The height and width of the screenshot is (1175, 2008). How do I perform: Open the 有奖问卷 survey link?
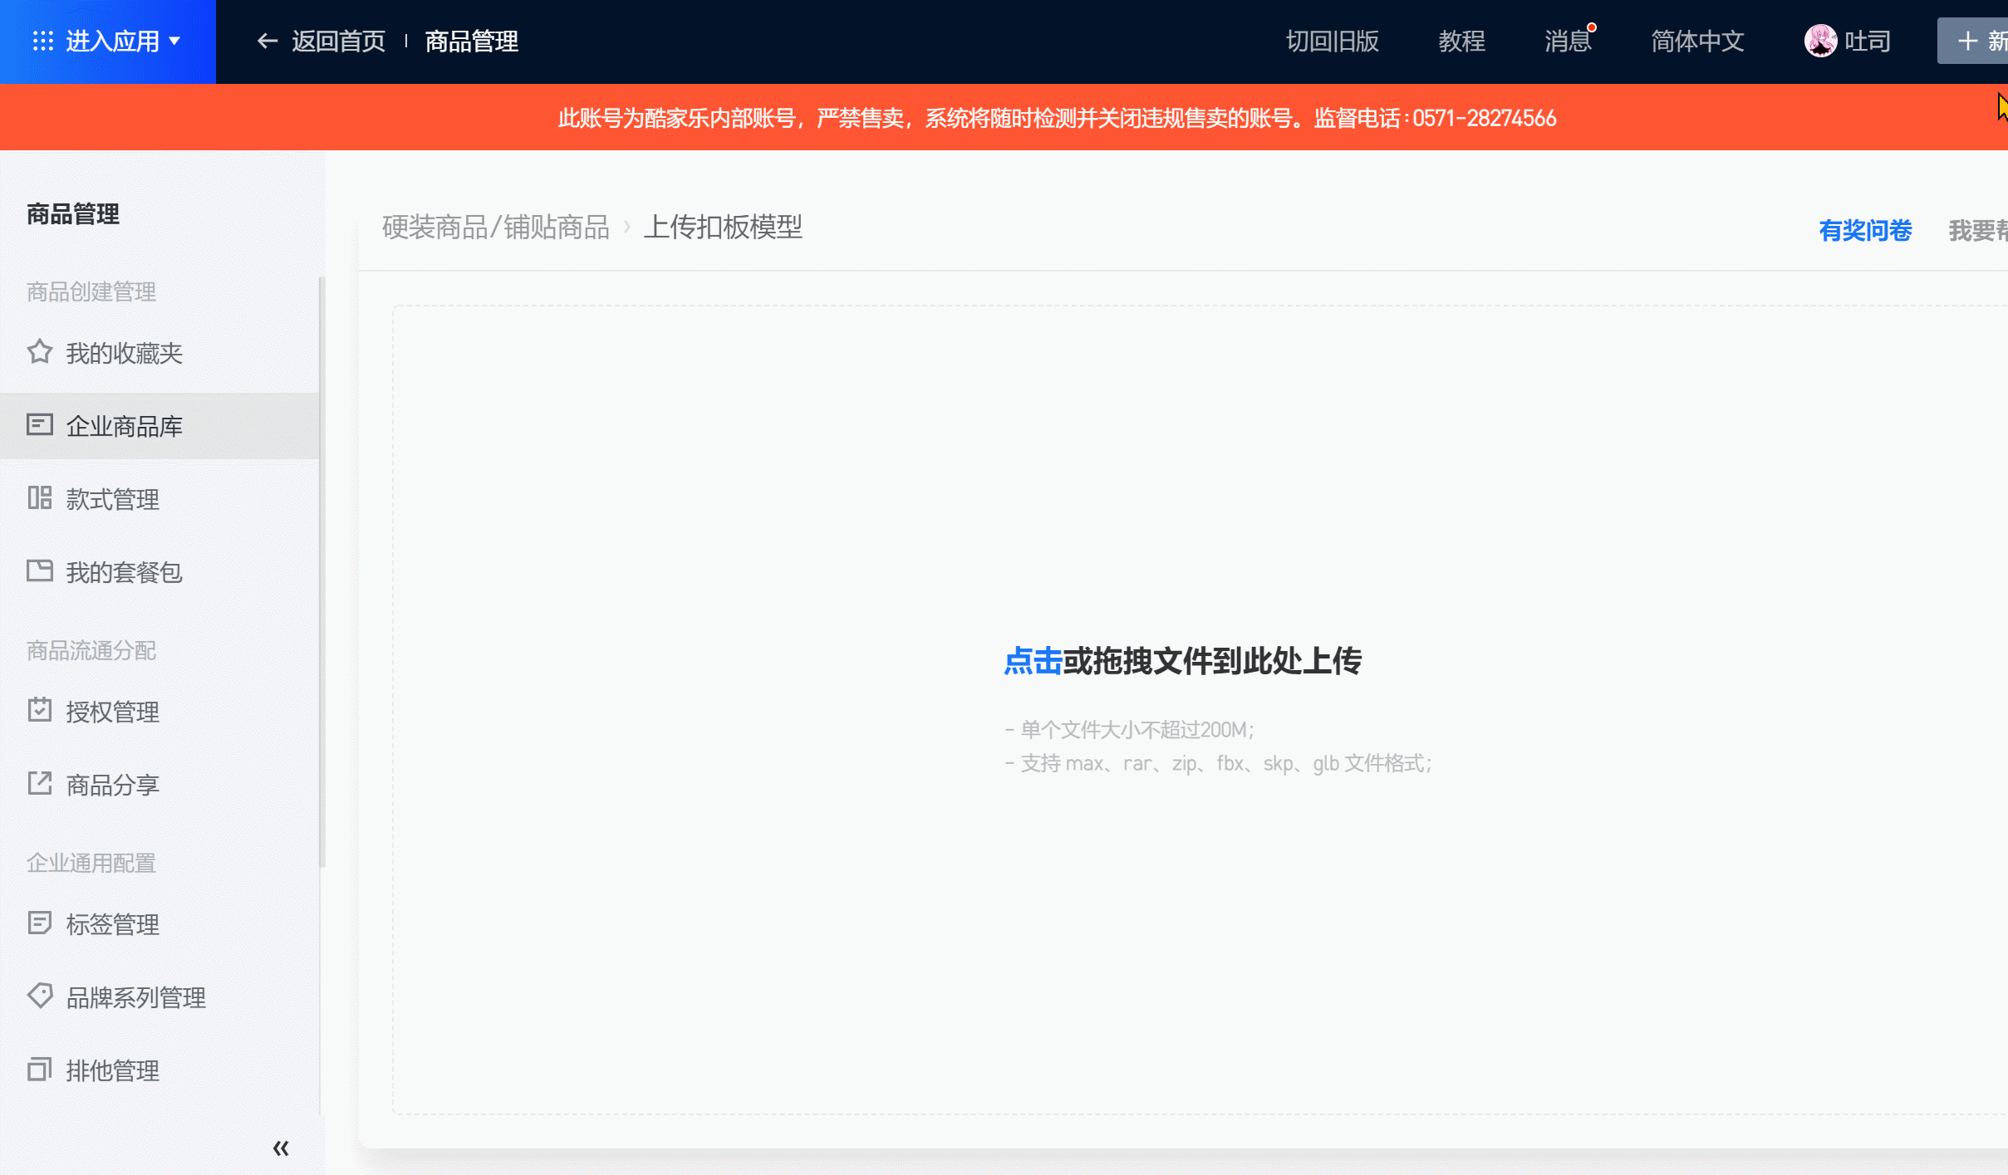pos(1864,230)
